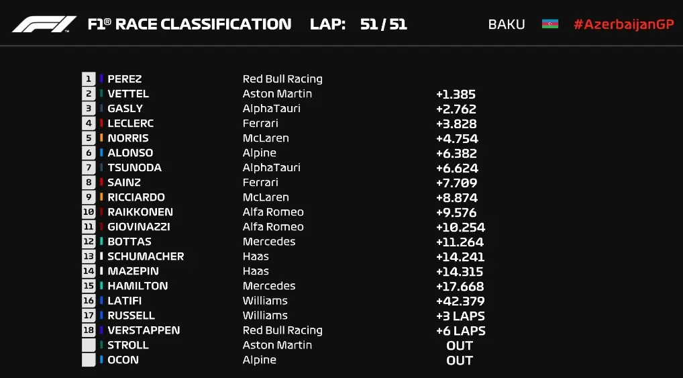
Task: Click the Williams team name for Latifi
Action: [x=265, y=301]
